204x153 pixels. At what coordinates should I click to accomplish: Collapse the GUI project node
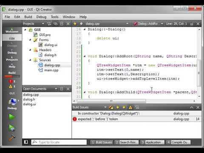pyautogui.click(x=25, y=30)
